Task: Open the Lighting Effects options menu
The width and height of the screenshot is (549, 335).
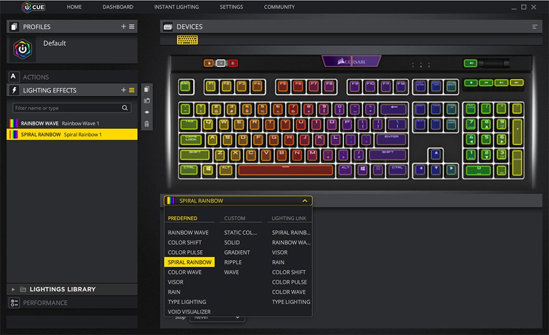Action: [132, 90]
